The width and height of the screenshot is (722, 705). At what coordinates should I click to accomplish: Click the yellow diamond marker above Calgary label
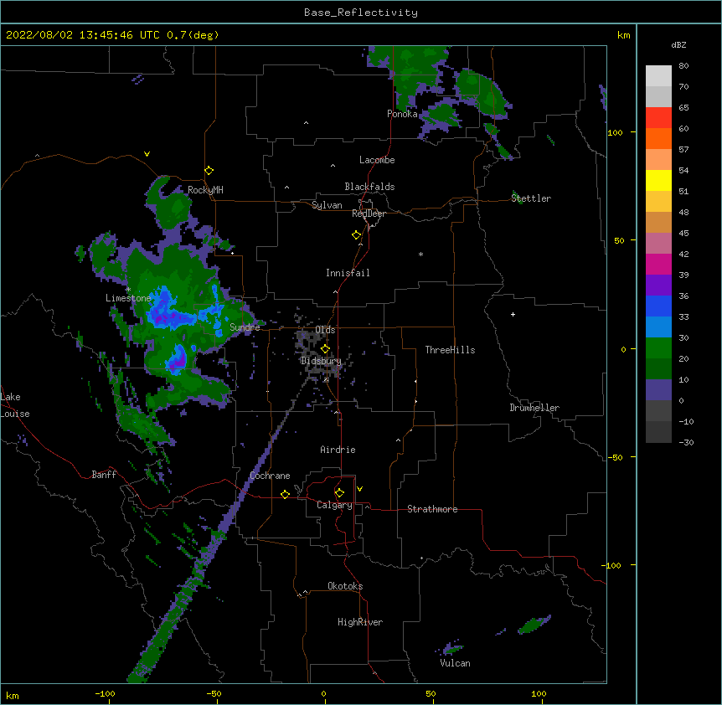click(339, 493)
